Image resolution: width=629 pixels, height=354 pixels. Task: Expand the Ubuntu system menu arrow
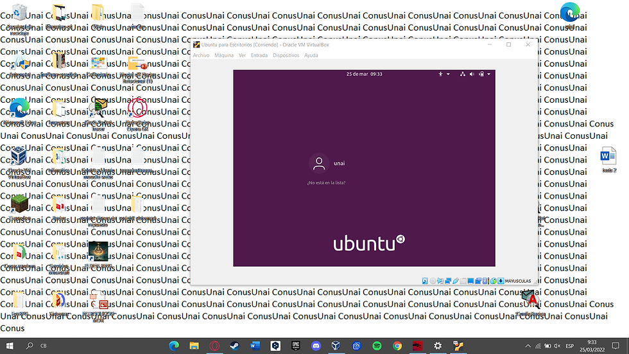[x=488, y=75]
